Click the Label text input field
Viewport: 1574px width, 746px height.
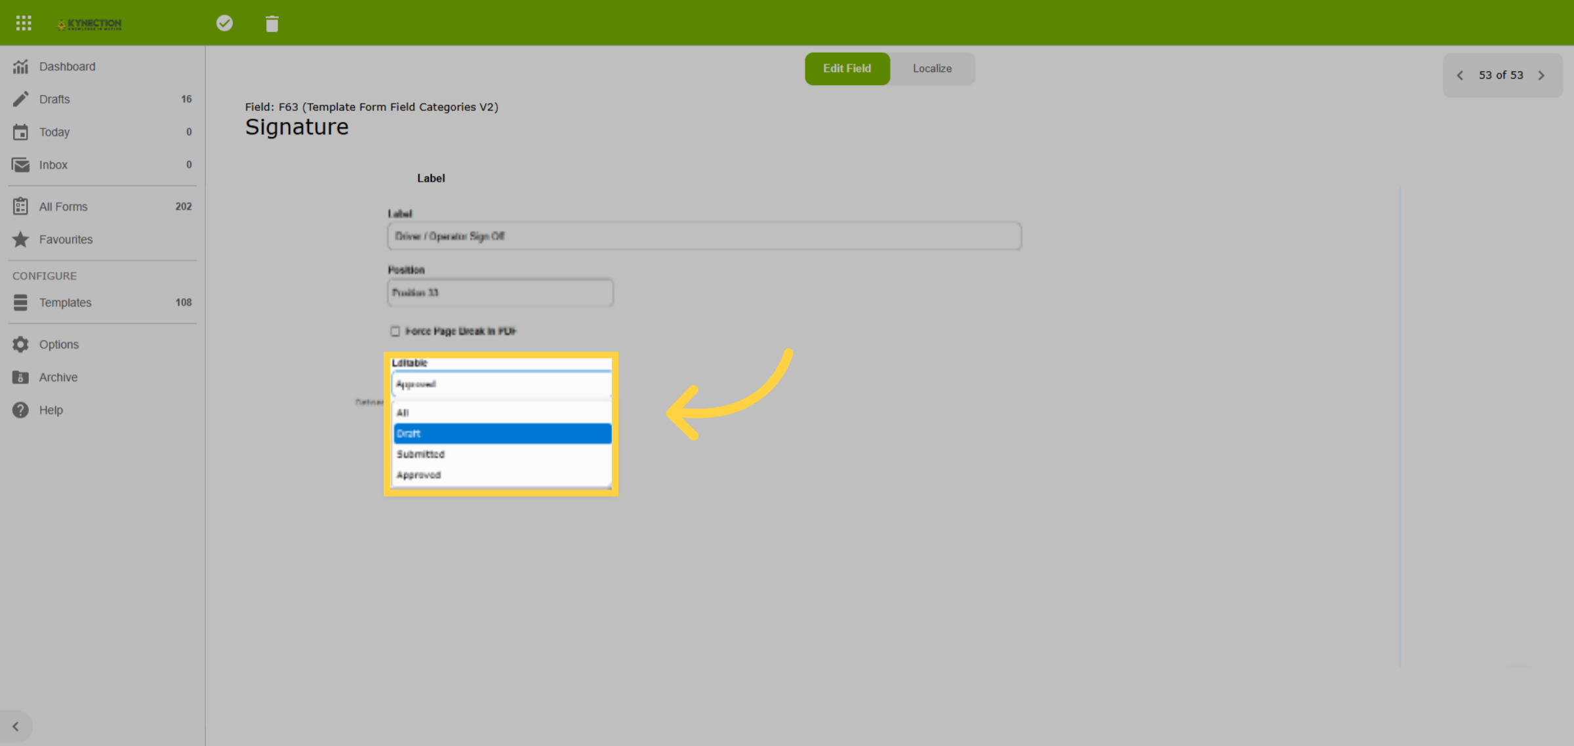coord(704,236)
